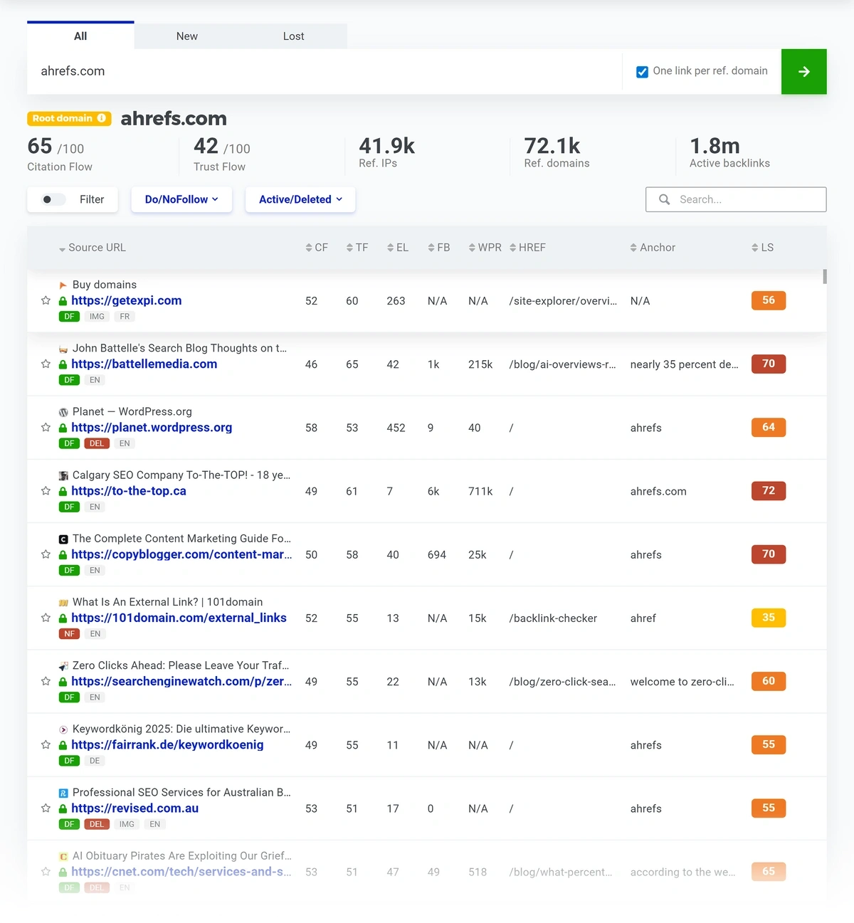Click green padlock next to battellemedia.com
Image resolution: width=854 pixels, height=923 pixels.
63,364
